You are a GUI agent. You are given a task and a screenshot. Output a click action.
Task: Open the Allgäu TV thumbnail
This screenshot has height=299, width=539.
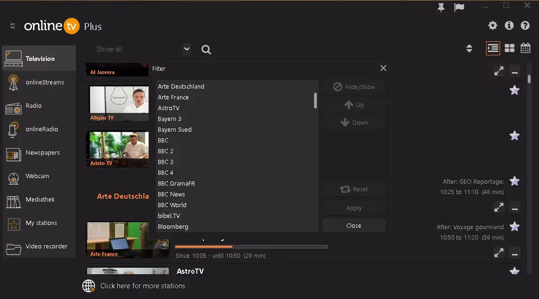119,104
